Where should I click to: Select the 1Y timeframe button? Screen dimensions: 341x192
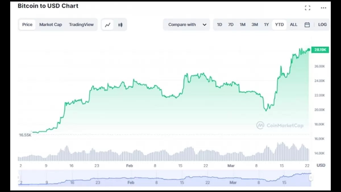coord(266,25)
